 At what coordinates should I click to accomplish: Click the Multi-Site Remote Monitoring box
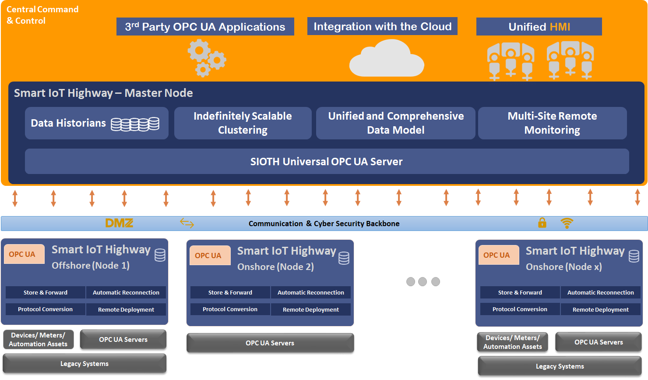553,123
